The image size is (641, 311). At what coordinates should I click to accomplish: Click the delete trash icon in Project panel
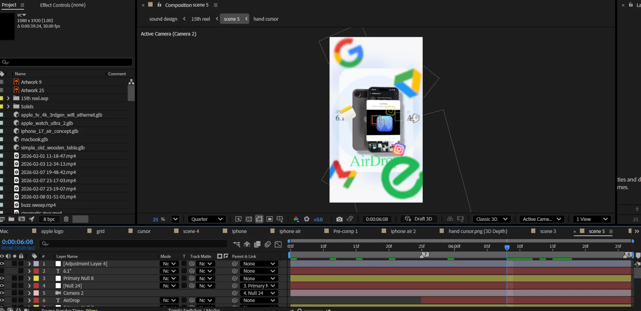click(66, 219)
